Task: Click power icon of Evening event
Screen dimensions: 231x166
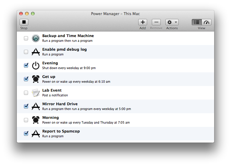Action: [x=36, y=66]
